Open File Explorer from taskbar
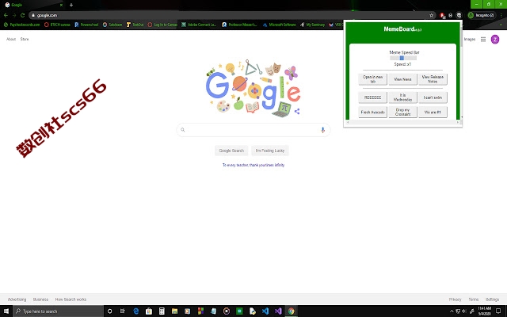Viewport: 507px width, 317px height. (174, 311)
